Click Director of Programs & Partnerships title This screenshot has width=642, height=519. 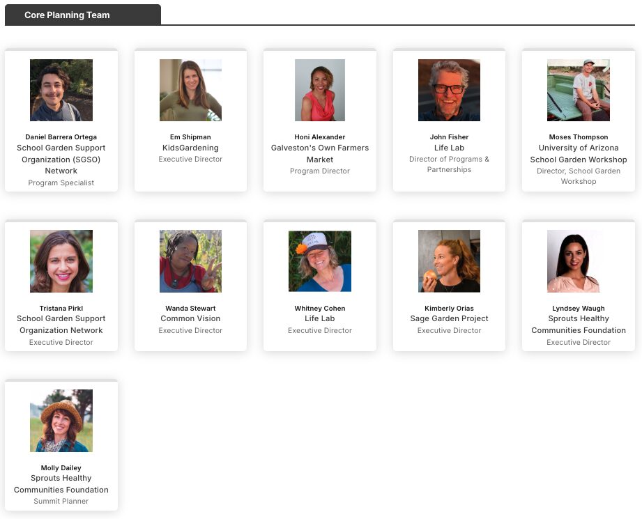pyautogui.click(x=449, y=164)
